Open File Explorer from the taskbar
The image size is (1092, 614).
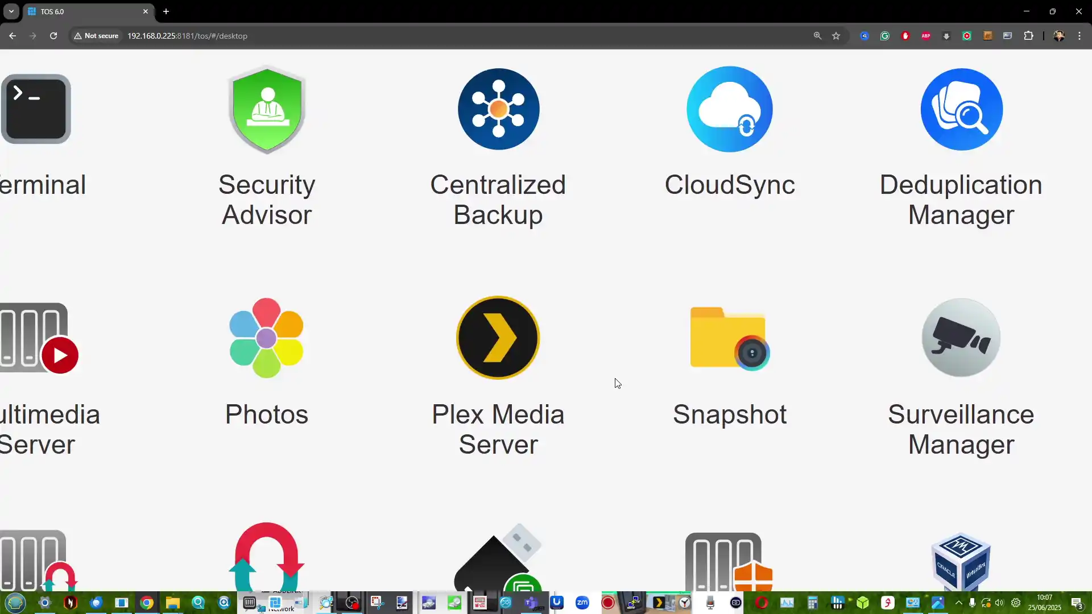(172, 603)
